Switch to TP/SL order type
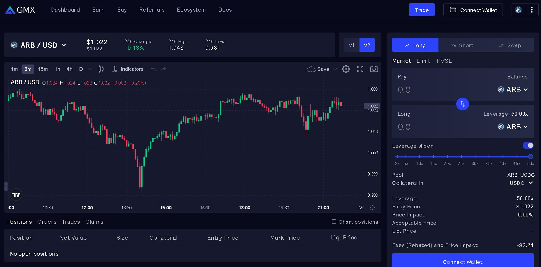Screen dimensions: 541x267 point(444,61)
